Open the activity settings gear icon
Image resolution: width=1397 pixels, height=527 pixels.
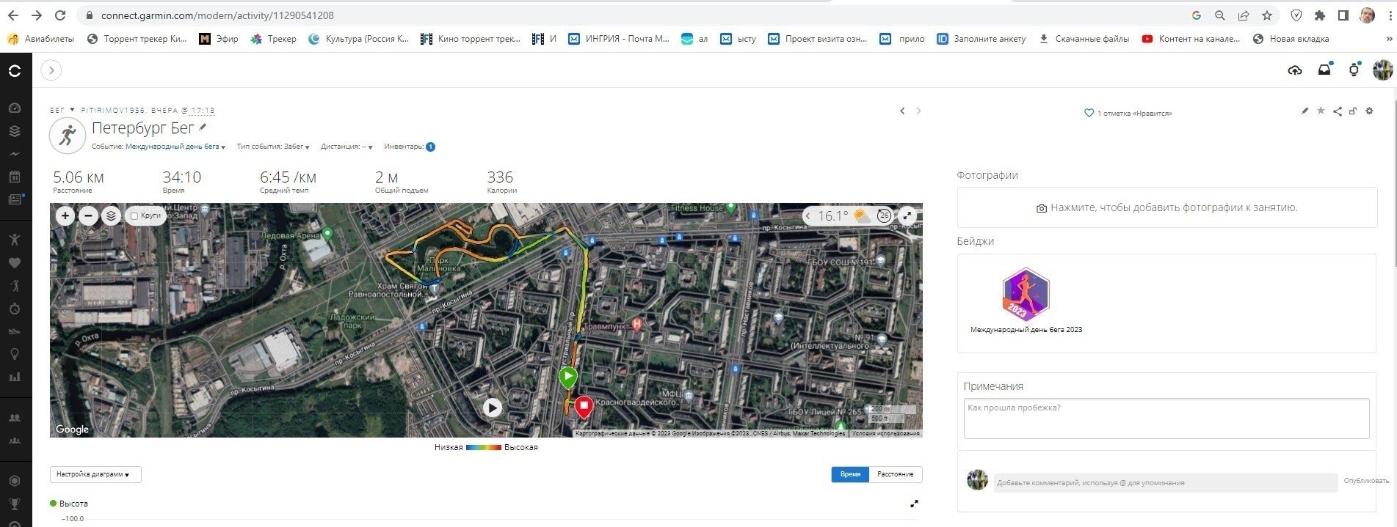[1369, 111]
